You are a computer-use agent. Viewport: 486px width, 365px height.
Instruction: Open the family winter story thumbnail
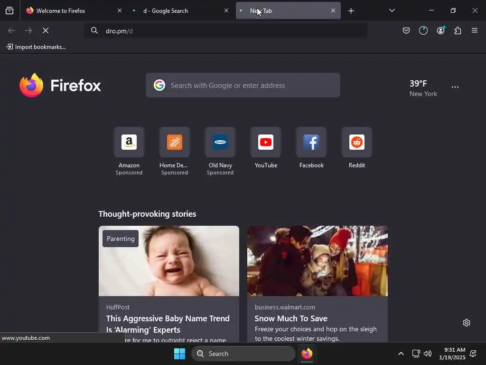click(x=318, y=261)
